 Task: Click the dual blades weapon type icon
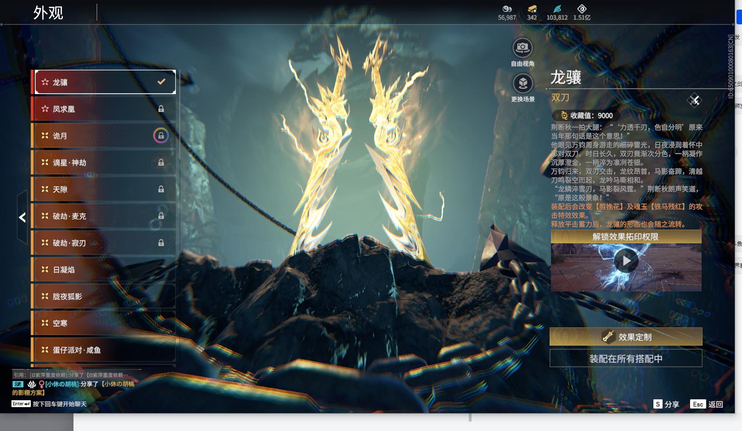(x=694, y=100)
